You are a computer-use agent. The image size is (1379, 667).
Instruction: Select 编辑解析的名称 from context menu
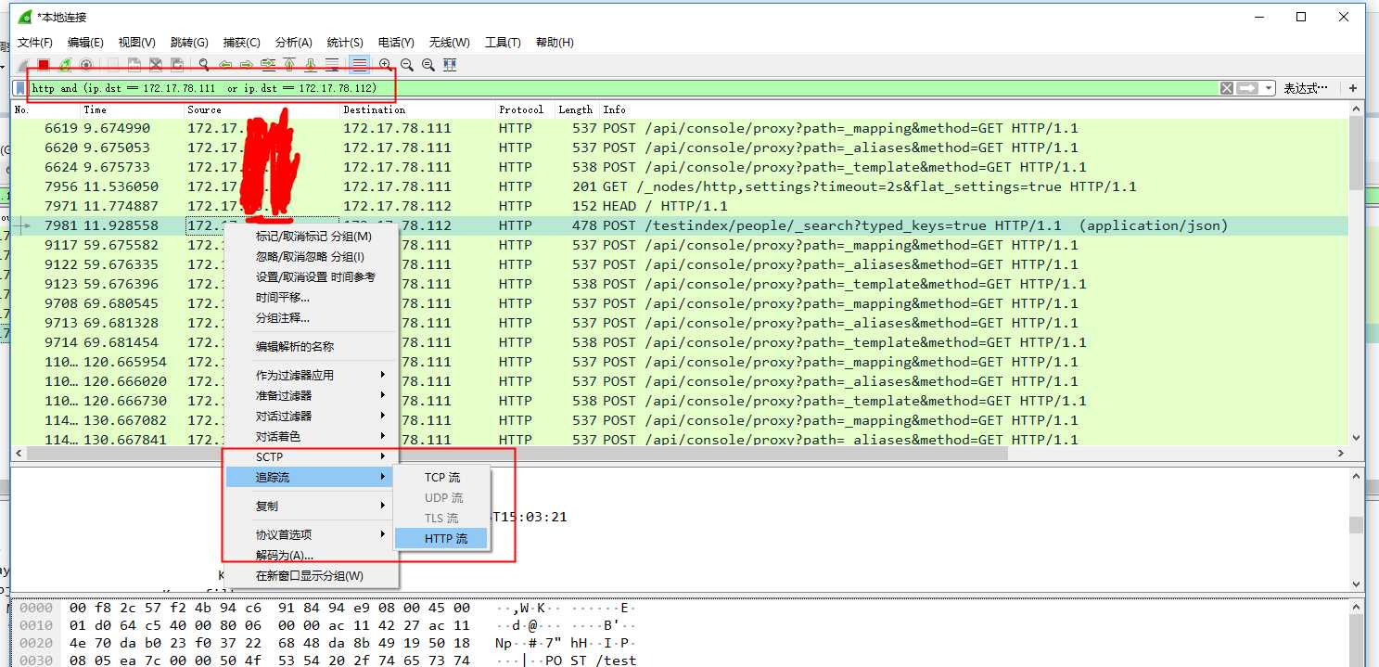[313, 347]
